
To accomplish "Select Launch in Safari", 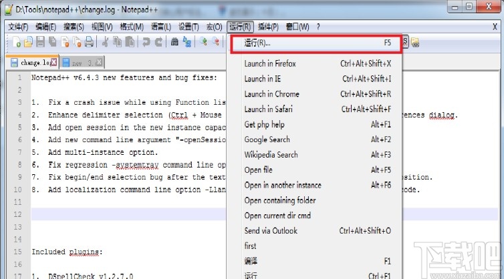I will click(314, 109).
